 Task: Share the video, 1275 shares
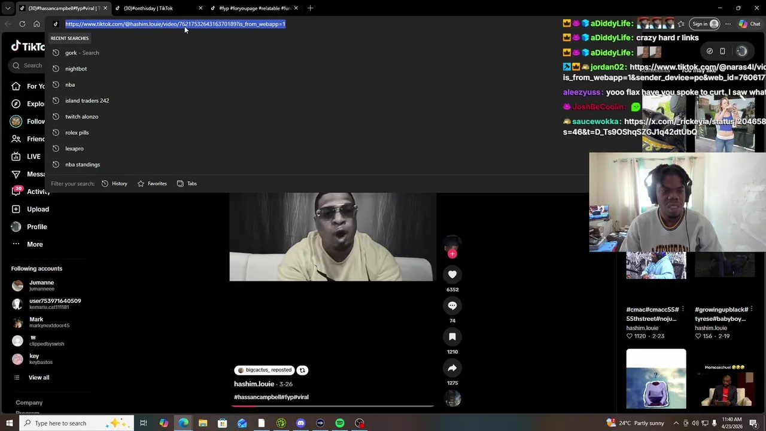[452, 368]
